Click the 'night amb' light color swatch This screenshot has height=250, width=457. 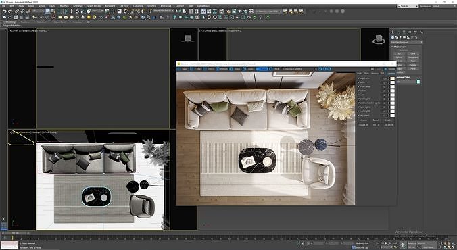393,78
